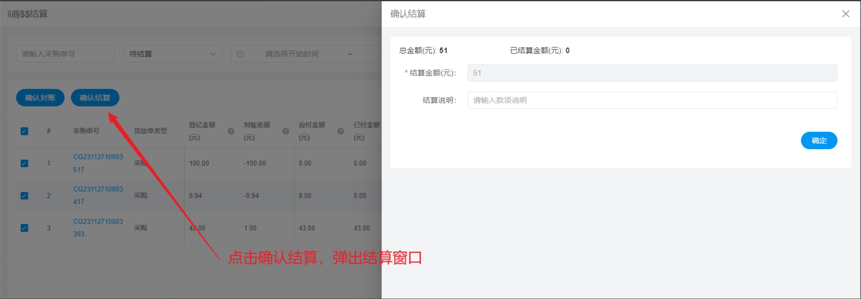
Task: Click the 结算金额 field showing 51
Action: 652,73
